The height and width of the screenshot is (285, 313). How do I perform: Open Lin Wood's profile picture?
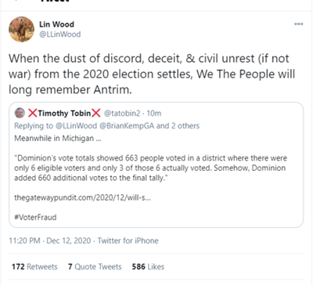click(x=21, y=30)
